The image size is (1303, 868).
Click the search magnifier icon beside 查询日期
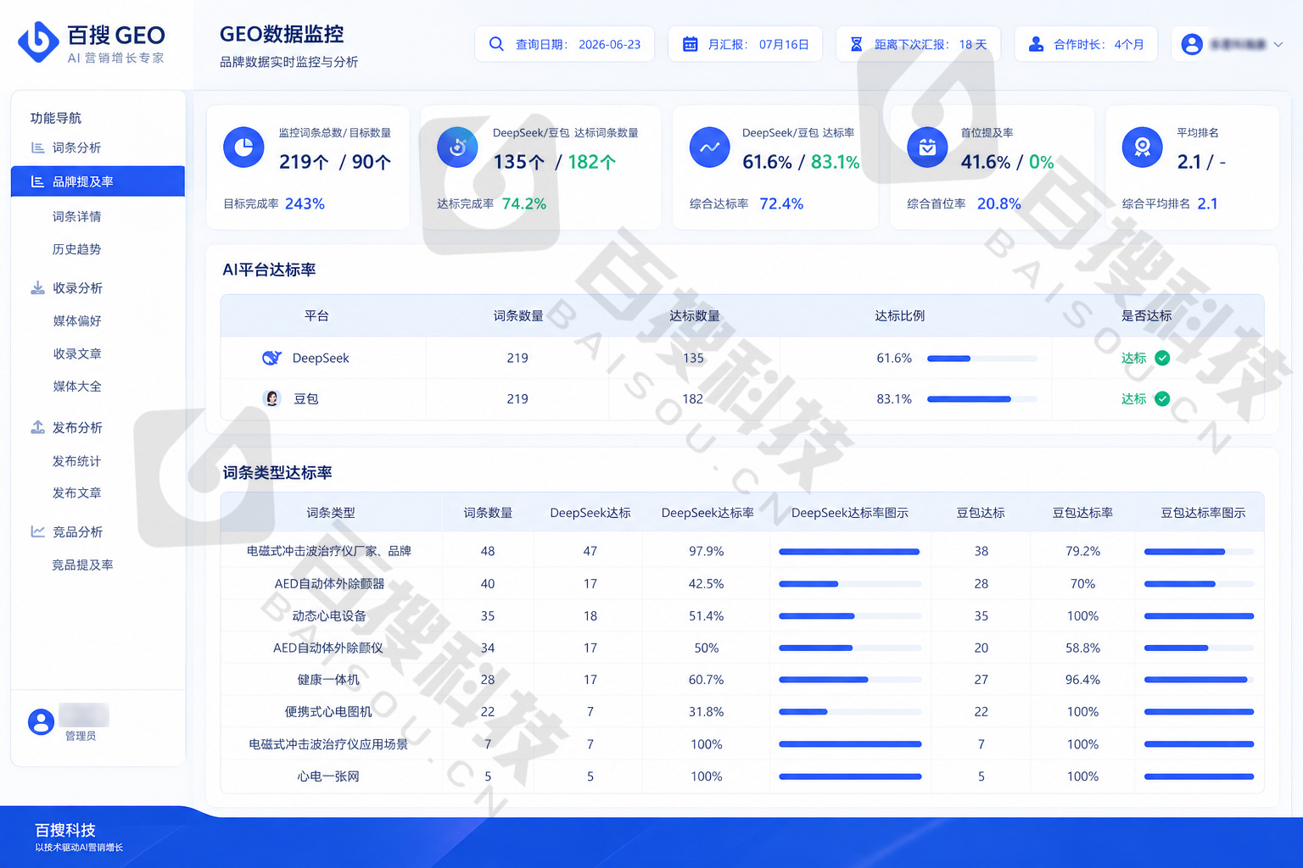(496, 44)
